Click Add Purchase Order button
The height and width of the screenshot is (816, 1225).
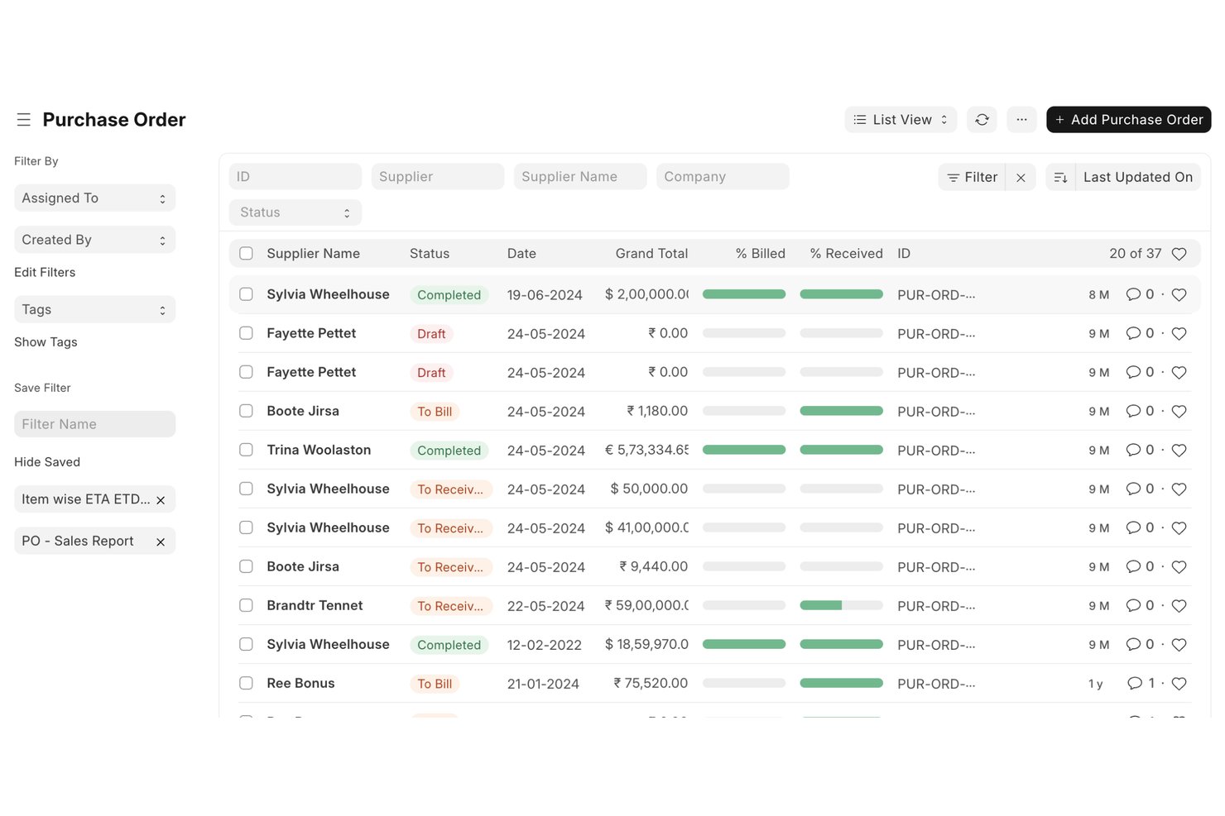point(1129,120)
